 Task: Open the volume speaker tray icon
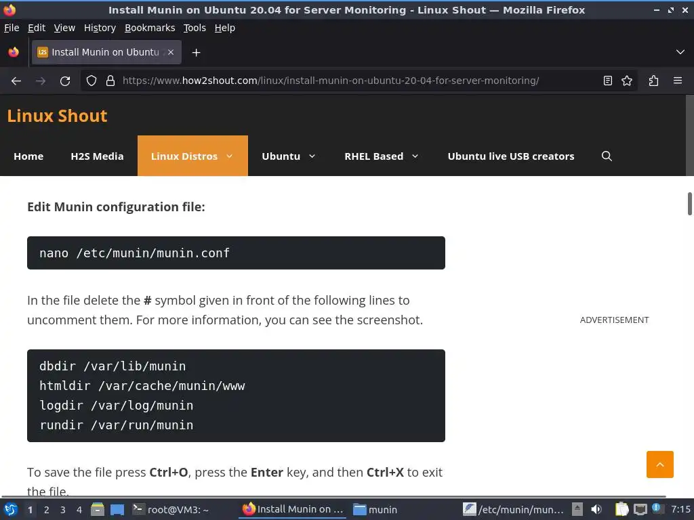click(596, 509)
